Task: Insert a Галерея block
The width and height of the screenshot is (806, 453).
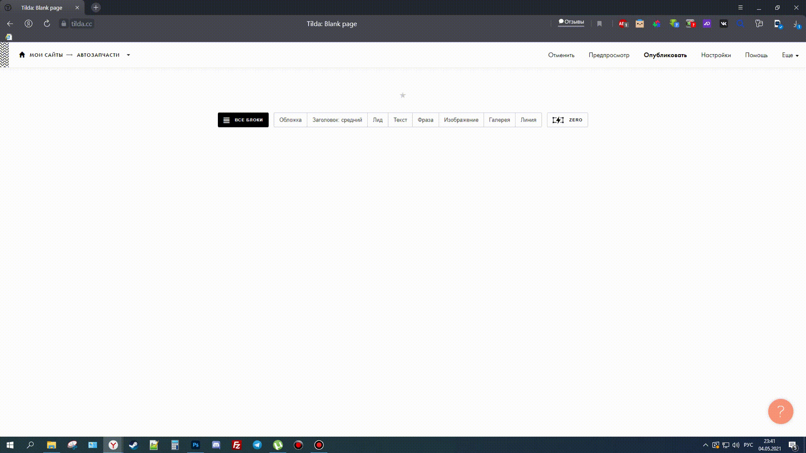Action: click(x=499, y=120)
